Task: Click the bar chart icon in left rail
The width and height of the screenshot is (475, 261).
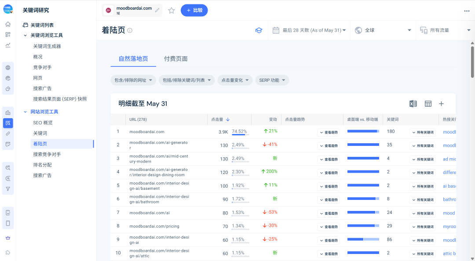Action: [x=8, y=112]
